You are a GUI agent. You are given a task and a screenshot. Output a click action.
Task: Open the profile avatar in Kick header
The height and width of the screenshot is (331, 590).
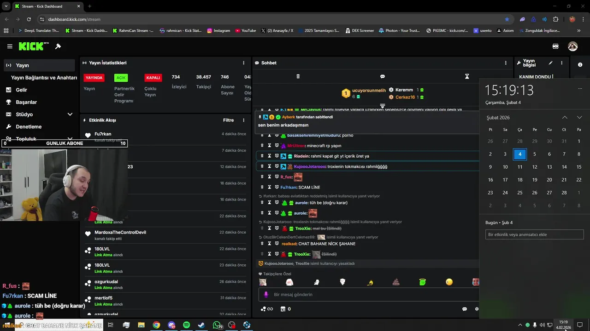tap(572, 46)
